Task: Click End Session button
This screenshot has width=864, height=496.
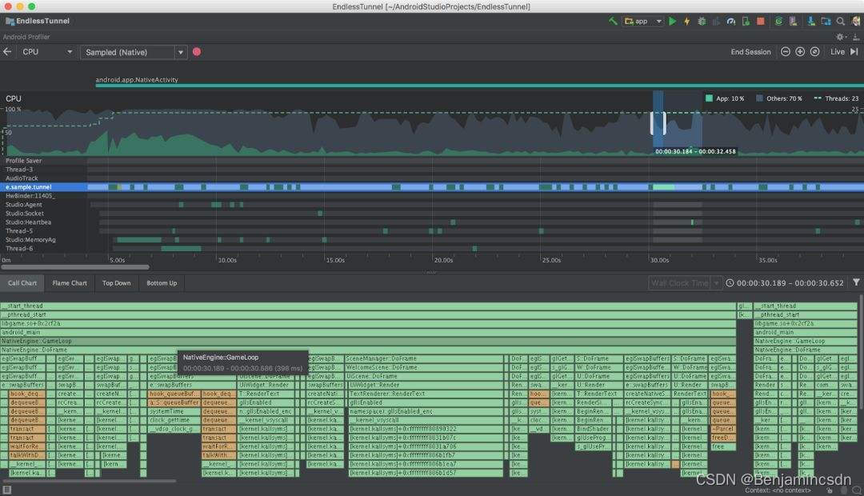Action: click(750, 52)
